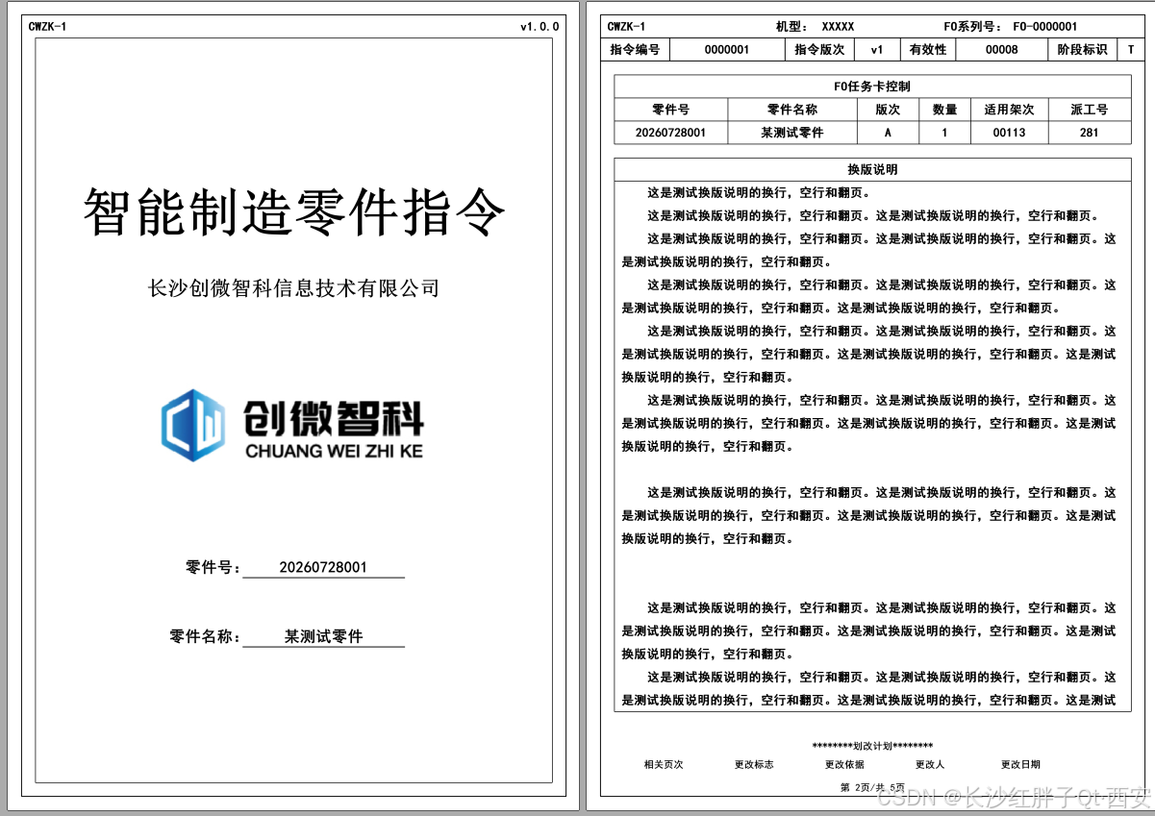Click the company name 长沙创微智科信息技术有限公司
Screen dimensions: 1155x816
(293, 287)
